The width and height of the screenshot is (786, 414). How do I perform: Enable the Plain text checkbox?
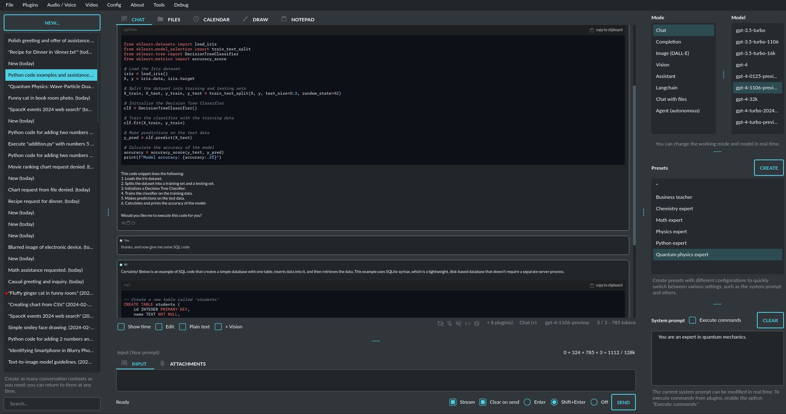click(x=183, y=327)
